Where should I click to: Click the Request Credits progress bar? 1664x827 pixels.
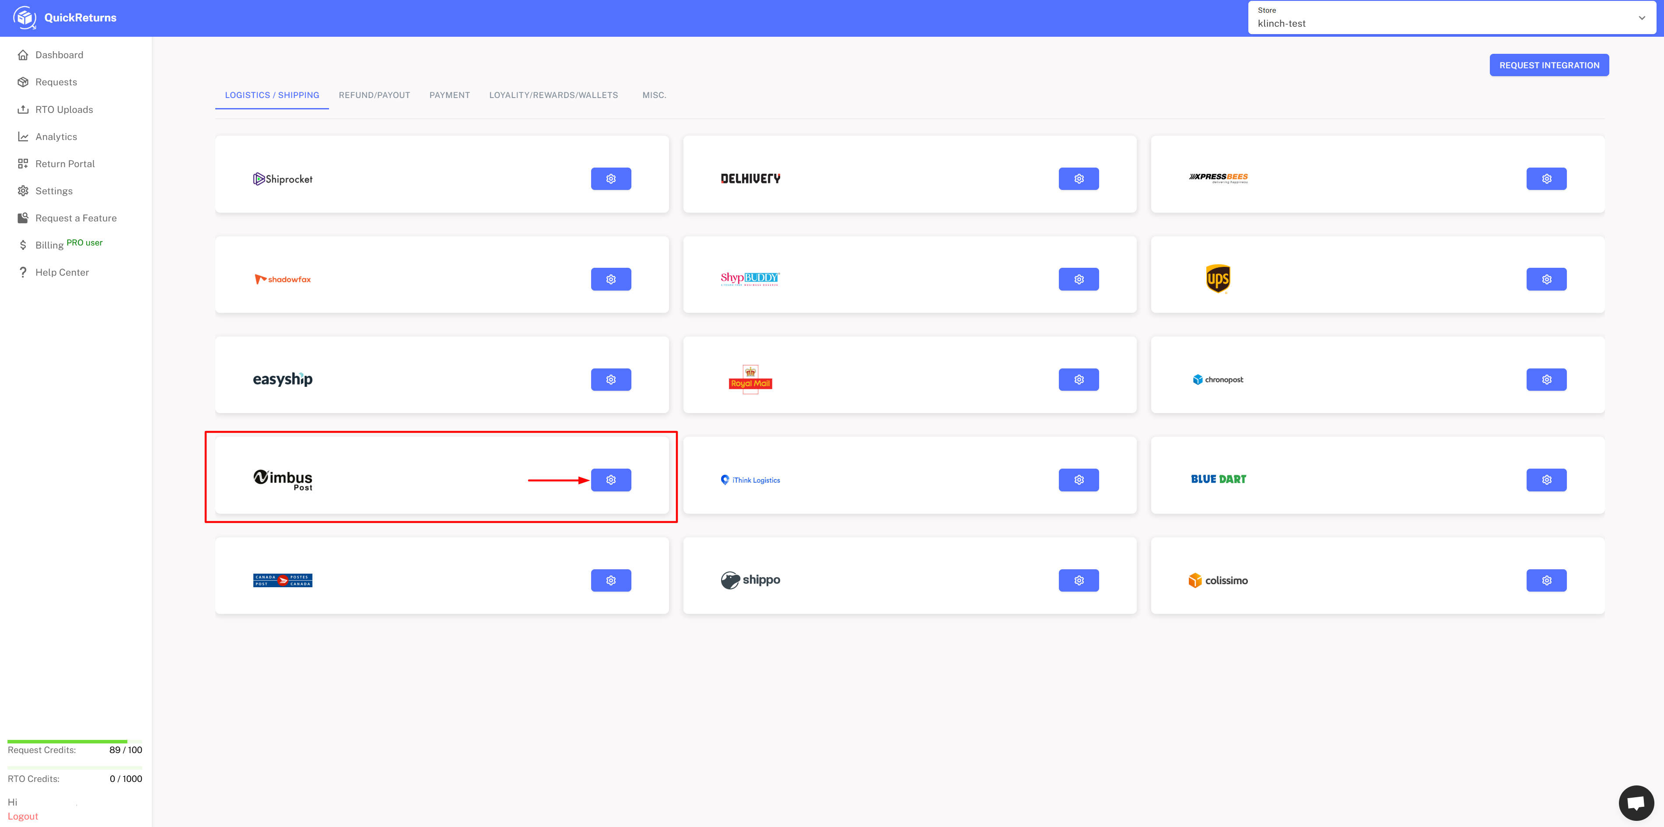click(75, 741)
